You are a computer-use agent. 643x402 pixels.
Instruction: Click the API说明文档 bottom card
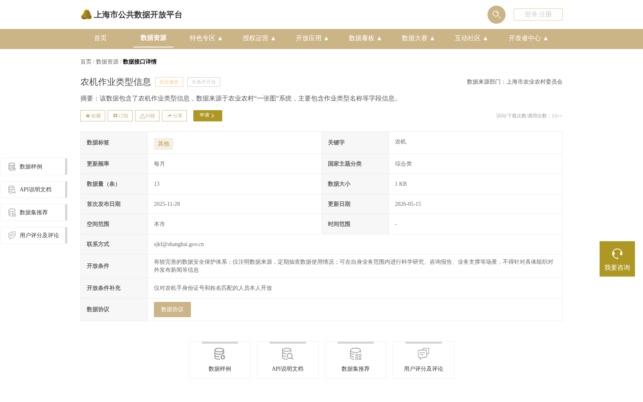coord(288,360)
